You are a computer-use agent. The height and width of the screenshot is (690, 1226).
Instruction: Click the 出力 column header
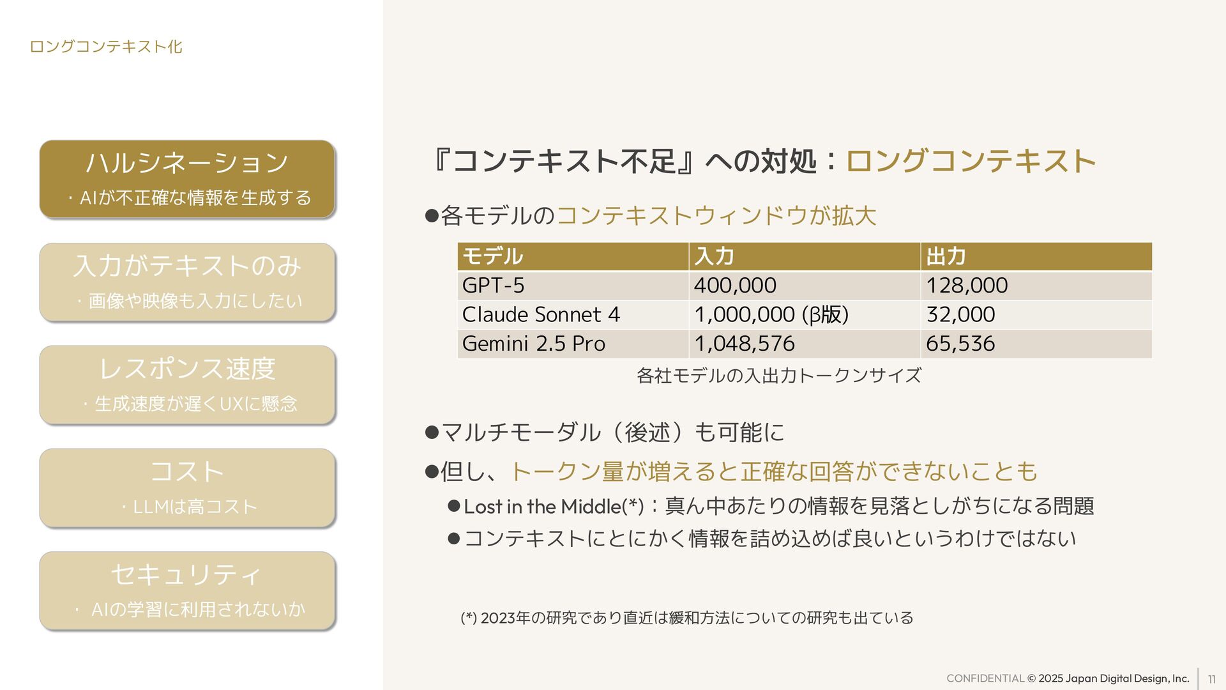(x=1036, y=256)
